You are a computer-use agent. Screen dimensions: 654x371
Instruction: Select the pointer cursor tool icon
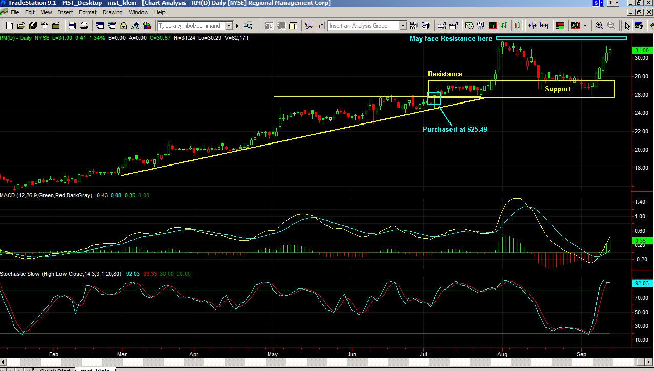(628, 25)
